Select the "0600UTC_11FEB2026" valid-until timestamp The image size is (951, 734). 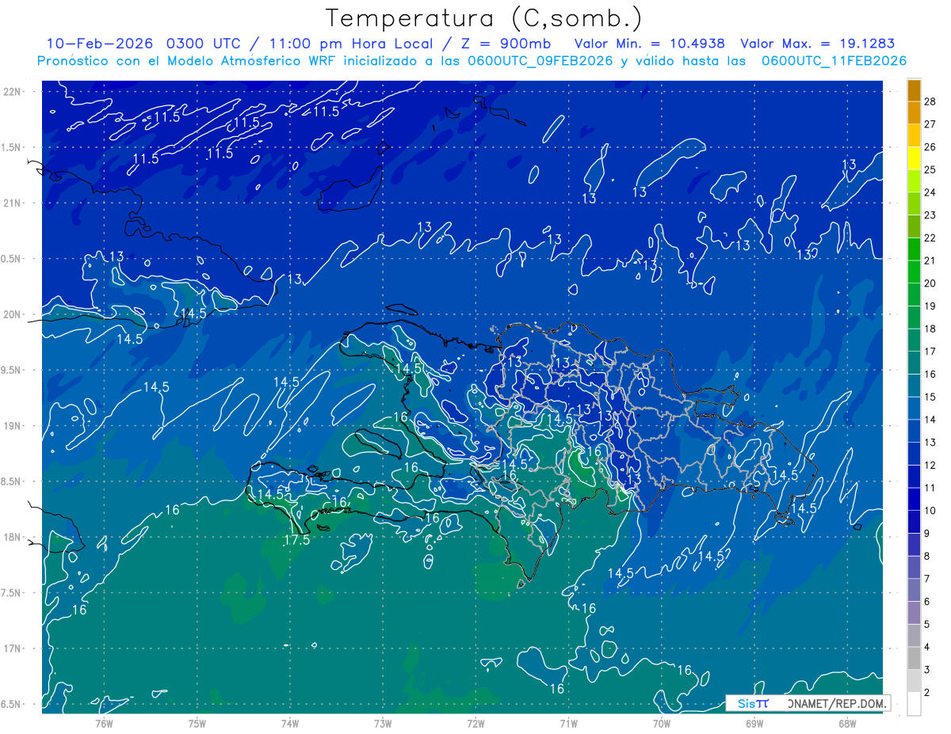pyautogui.click(x=834, y=61)
